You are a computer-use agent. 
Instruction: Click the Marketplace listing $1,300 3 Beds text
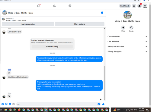16,20
